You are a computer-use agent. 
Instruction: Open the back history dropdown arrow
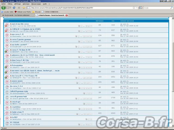(x=10, y=8)
